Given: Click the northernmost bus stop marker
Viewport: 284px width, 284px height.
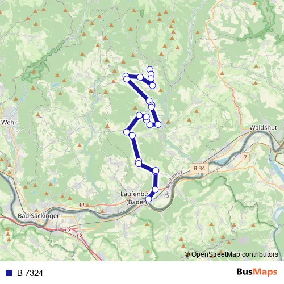Looking at the screenshot, I should tap(150, 69).
